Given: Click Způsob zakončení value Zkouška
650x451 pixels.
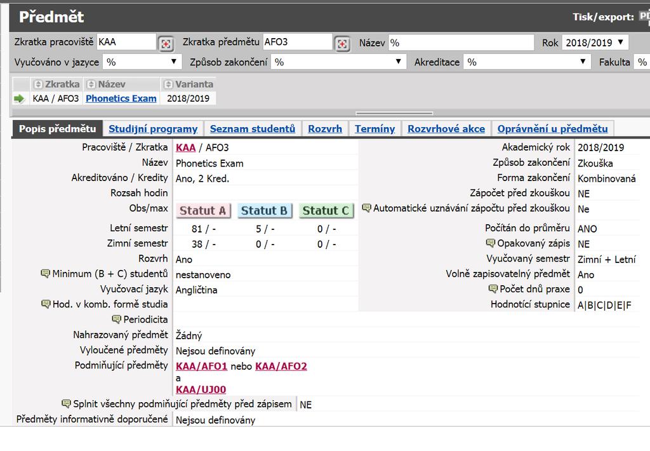Looking at the screenshot, I should (595, 163).
